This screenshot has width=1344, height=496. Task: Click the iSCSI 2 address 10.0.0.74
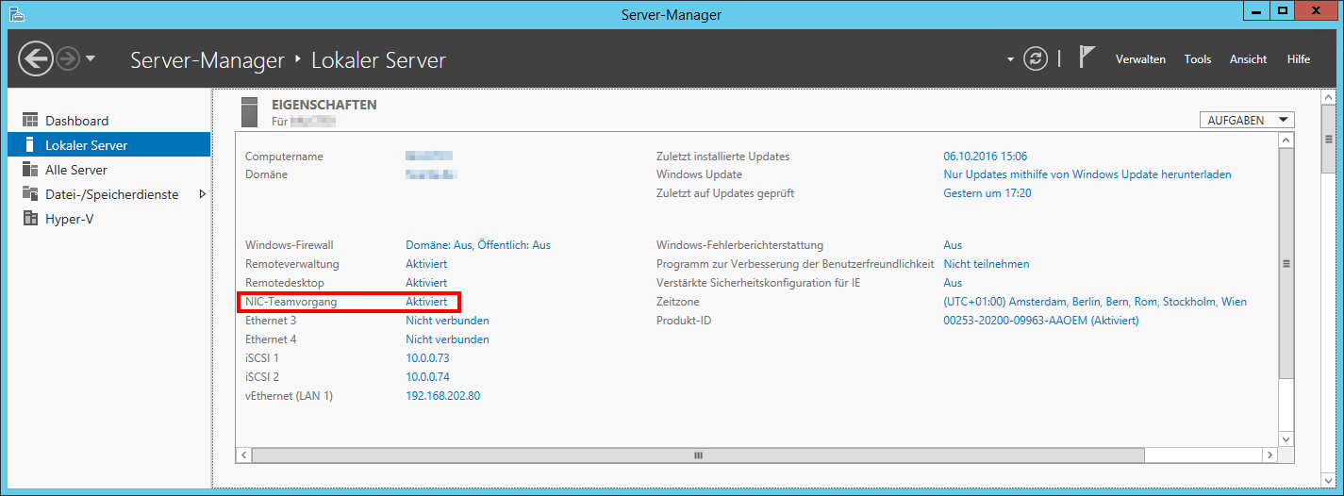427,377
